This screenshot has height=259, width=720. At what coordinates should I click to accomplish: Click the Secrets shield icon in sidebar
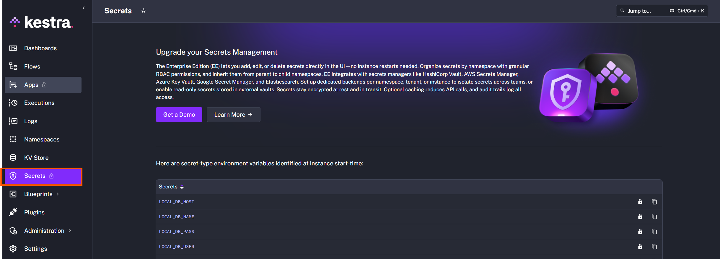coord(13,176)
